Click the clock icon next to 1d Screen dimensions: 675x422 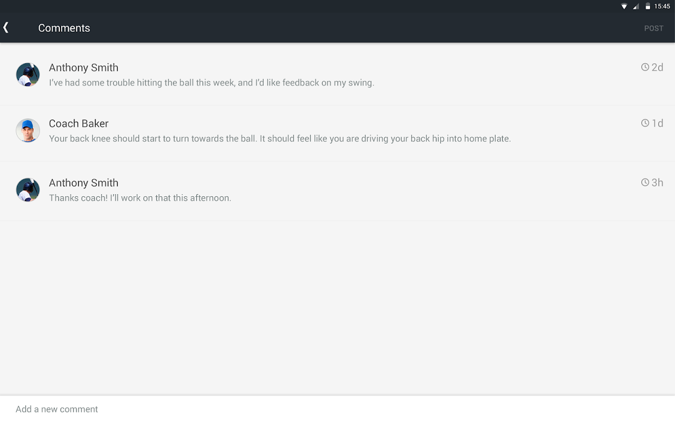pos(645,123)
